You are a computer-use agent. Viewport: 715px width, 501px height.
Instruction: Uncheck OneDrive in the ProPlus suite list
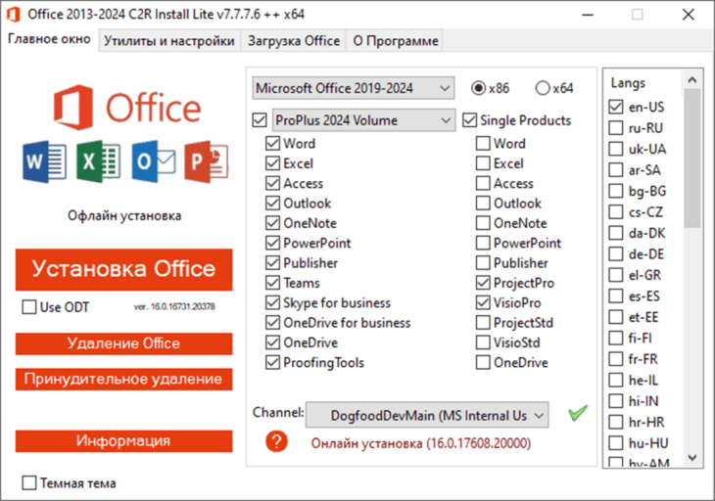click(x=272, y=342)
